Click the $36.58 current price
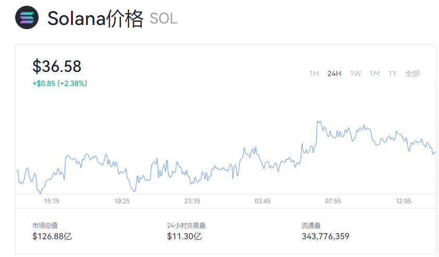 [57, 67]
